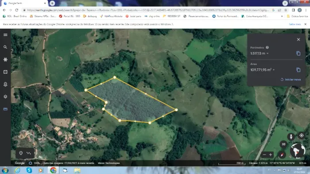
Task: Open perimeter units dropdown next to 1.517,13 m
Action: click(x=267, y=53)
